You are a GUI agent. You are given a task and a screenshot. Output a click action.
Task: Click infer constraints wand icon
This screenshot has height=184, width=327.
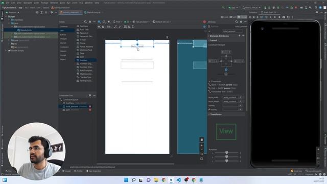click(x=120, y=27)
